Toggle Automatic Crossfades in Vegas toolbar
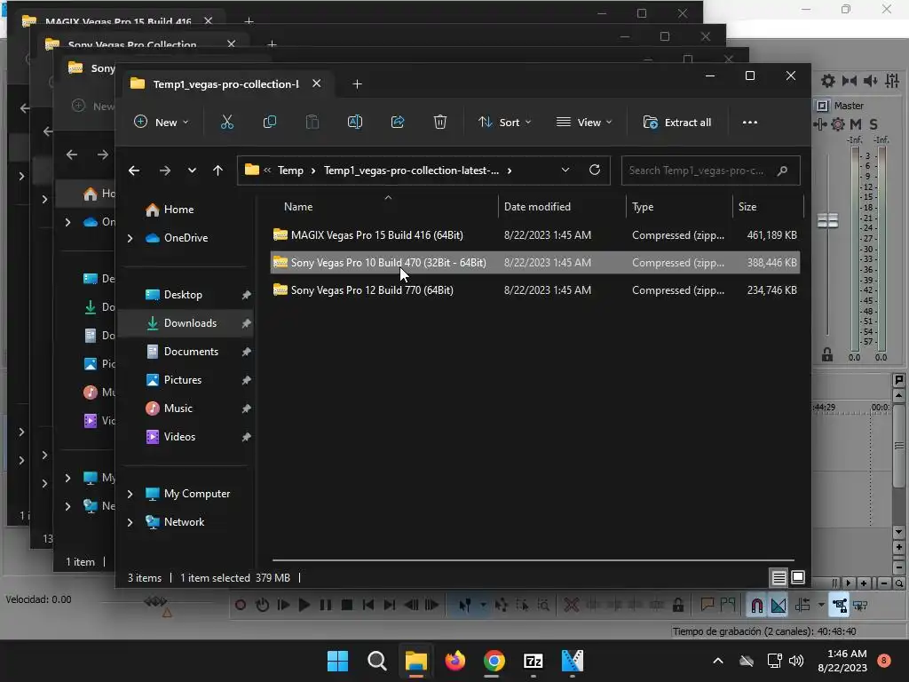This screenshot has height=682, width=909. [779, 606]
